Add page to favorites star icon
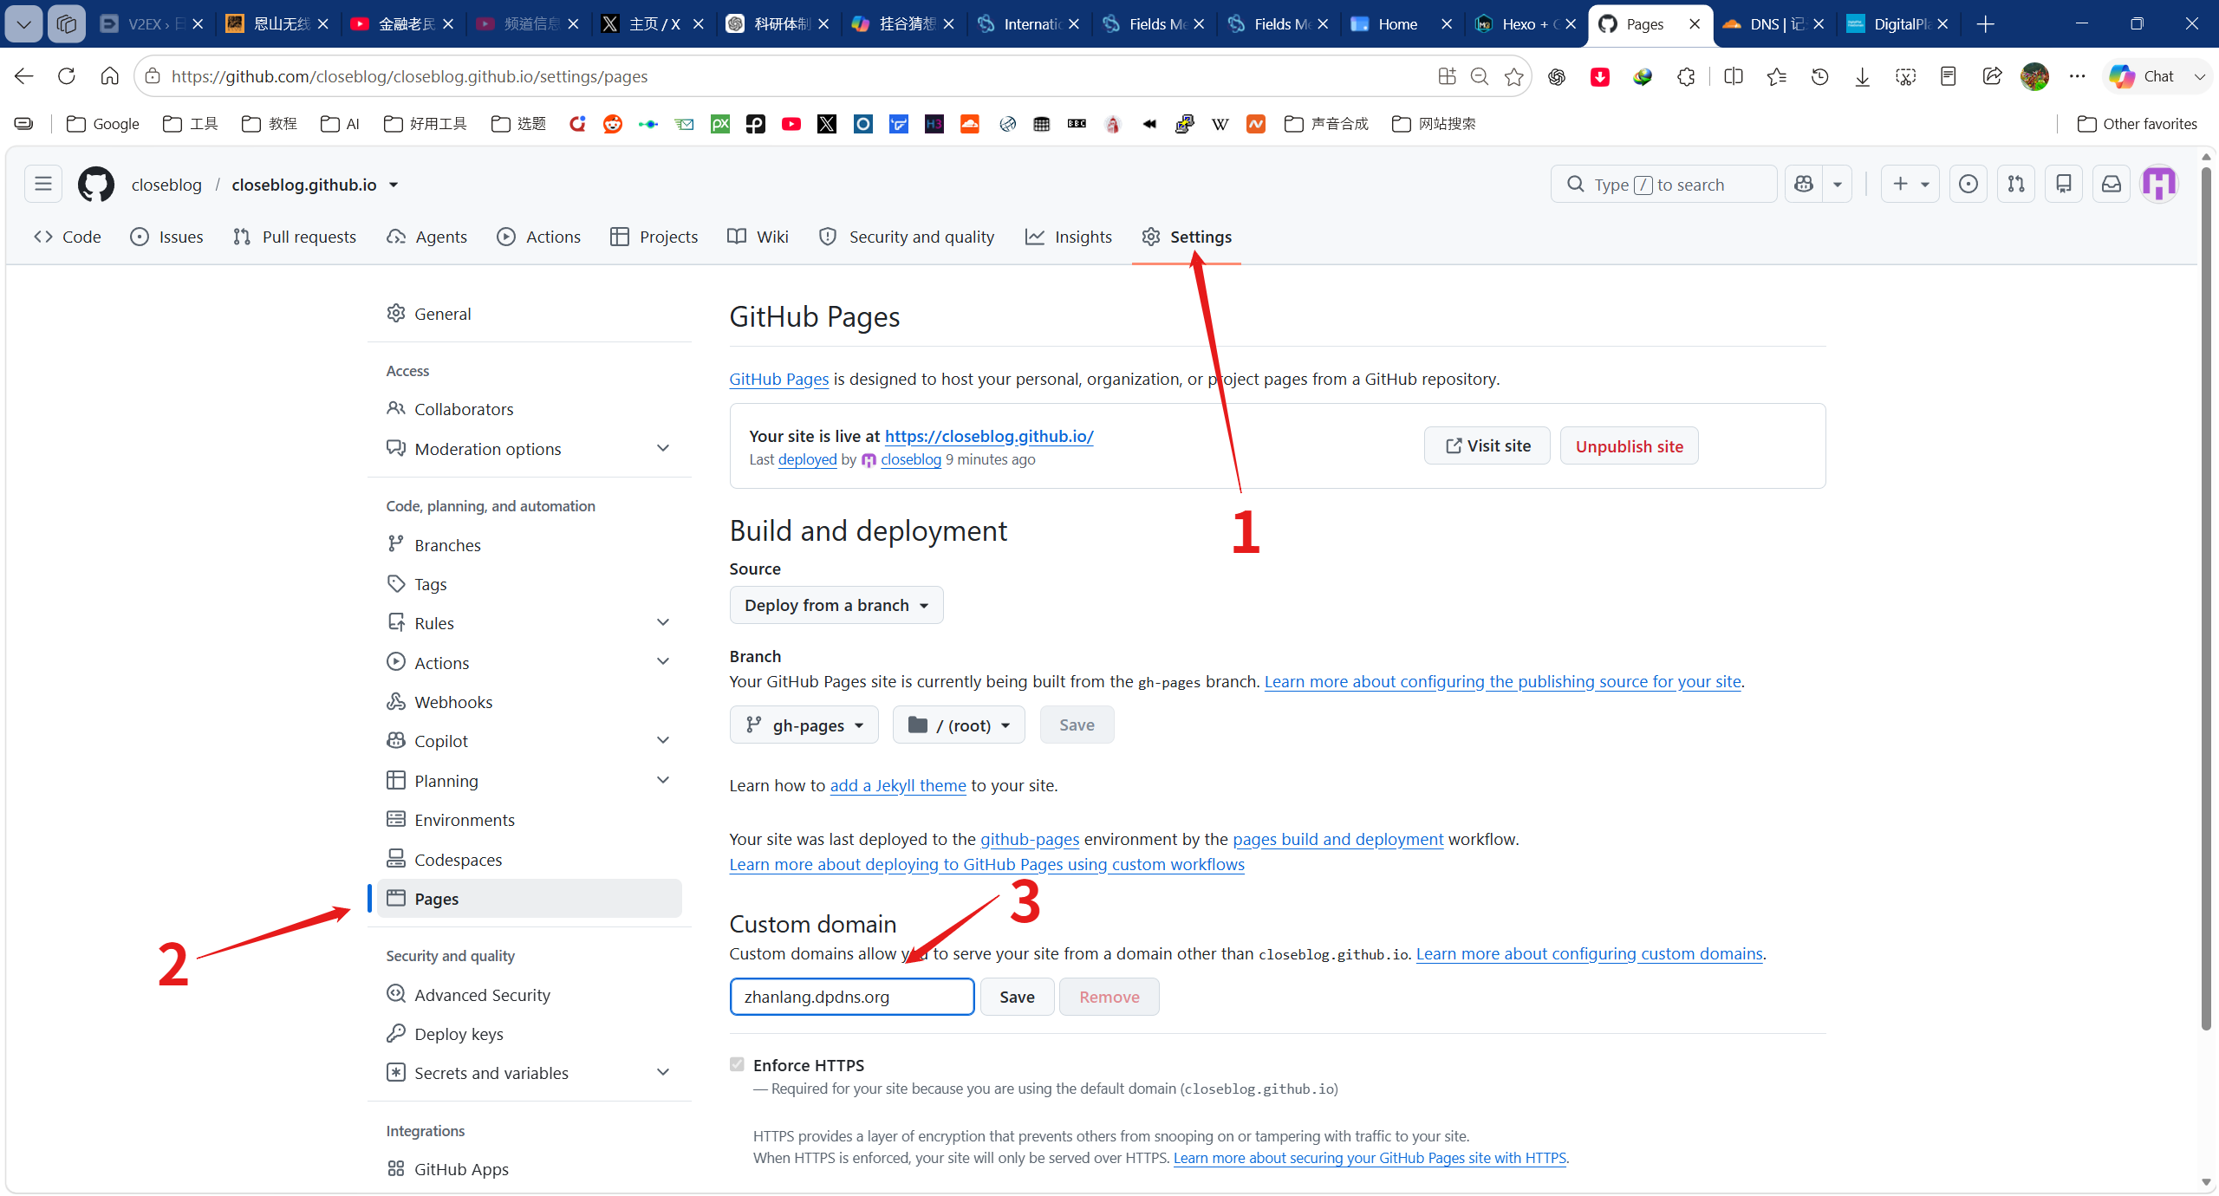The width and height of the screenshot is (2219, 1196). tap(1513, 76)
